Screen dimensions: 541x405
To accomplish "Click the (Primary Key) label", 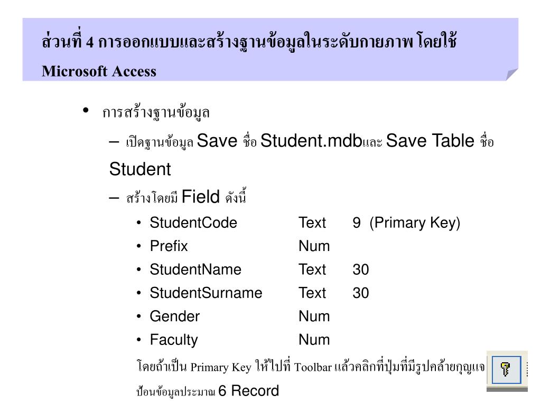I will [415, 223].
